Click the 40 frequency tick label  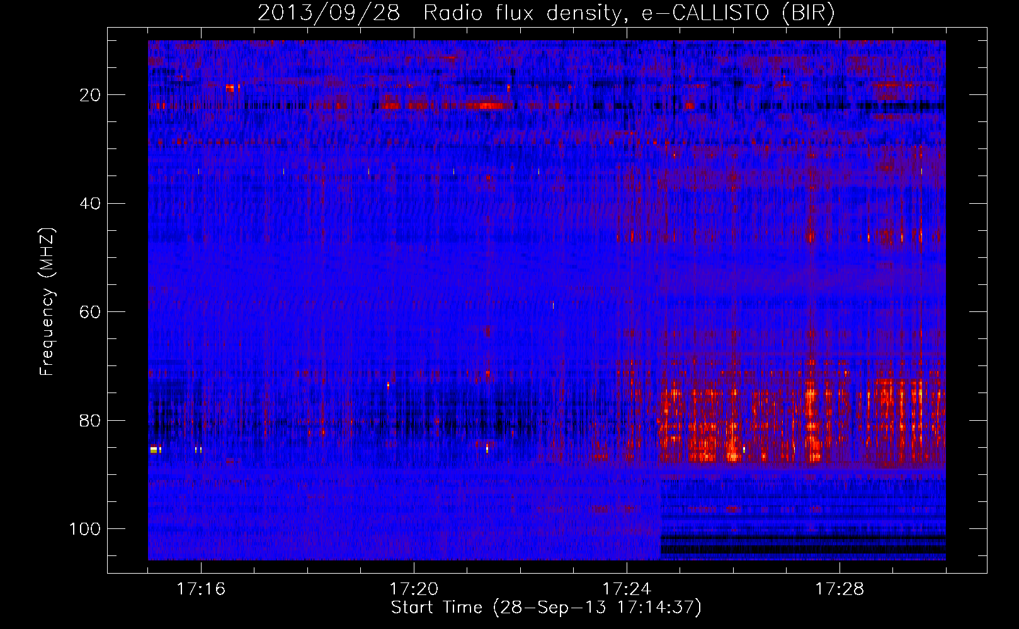tap(90, 204)
